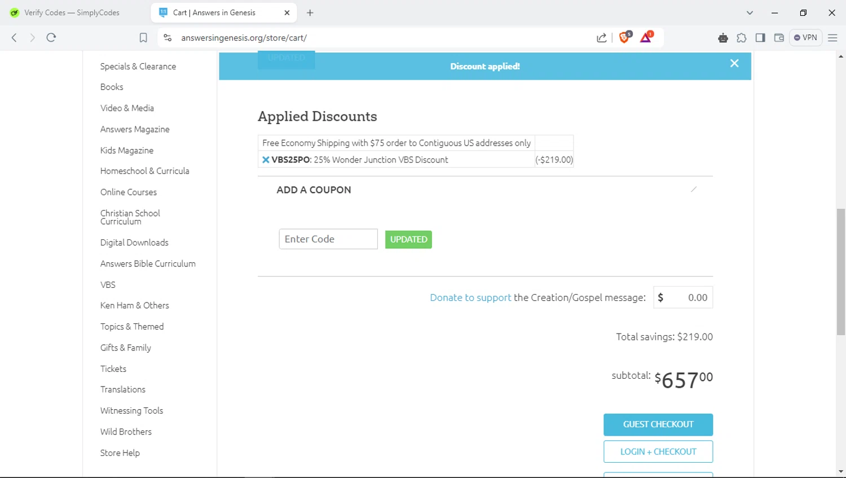Collapse the Add a Coupon section
The height and width of the screenshot is (478, 846).
coord(694,189)
